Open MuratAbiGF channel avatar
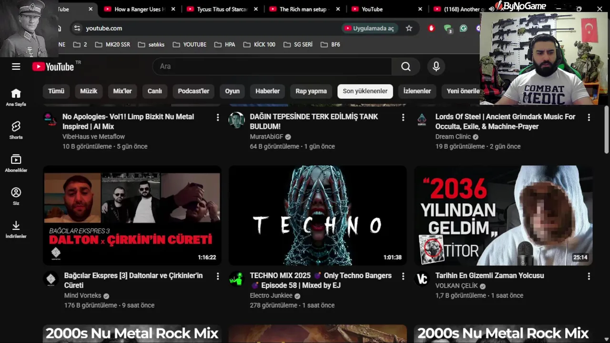Screen dimensions: 610x343 236,120
